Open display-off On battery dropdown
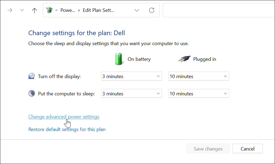This screenshot has height=164, width=275. 131,76
